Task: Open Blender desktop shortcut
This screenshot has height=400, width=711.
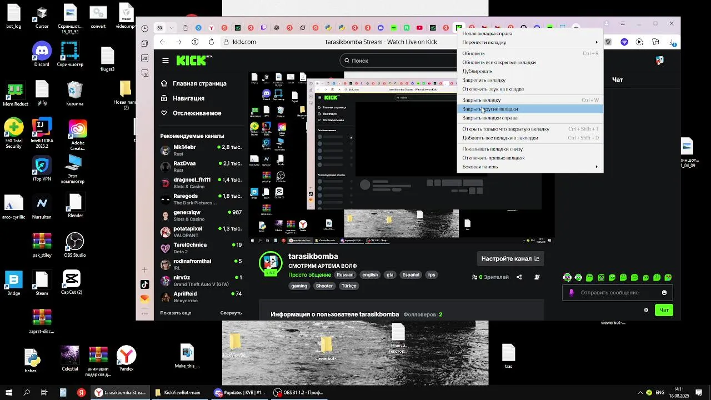Action: click(76, 206)
